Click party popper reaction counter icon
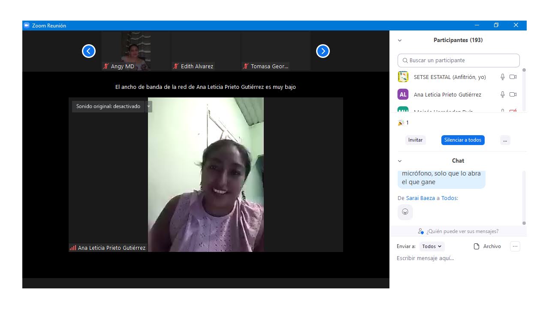Screen dimensions: 549x309 click(x=401, y=123)
